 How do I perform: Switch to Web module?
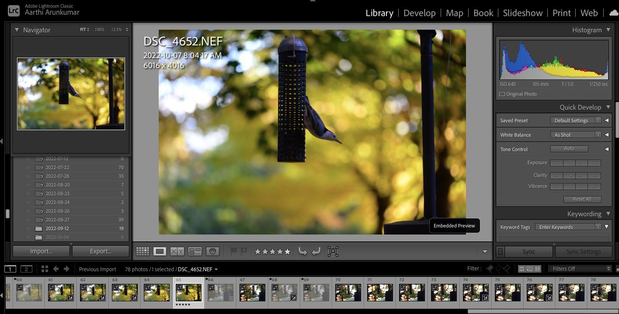[x=589, y=13]
